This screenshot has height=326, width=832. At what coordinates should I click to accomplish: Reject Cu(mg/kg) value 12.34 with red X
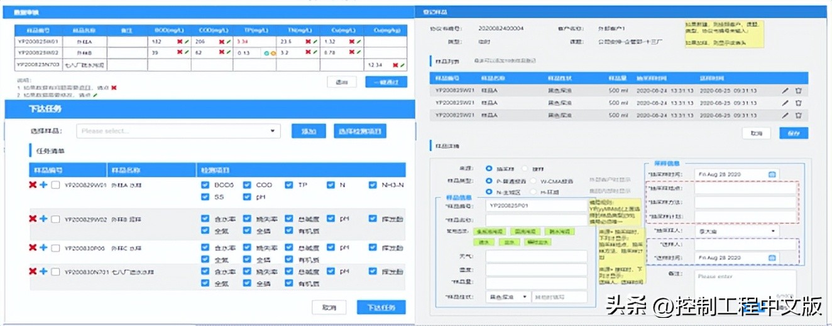pos(395,65)
